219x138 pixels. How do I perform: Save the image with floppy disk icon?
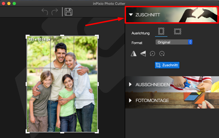click(69, 12)
